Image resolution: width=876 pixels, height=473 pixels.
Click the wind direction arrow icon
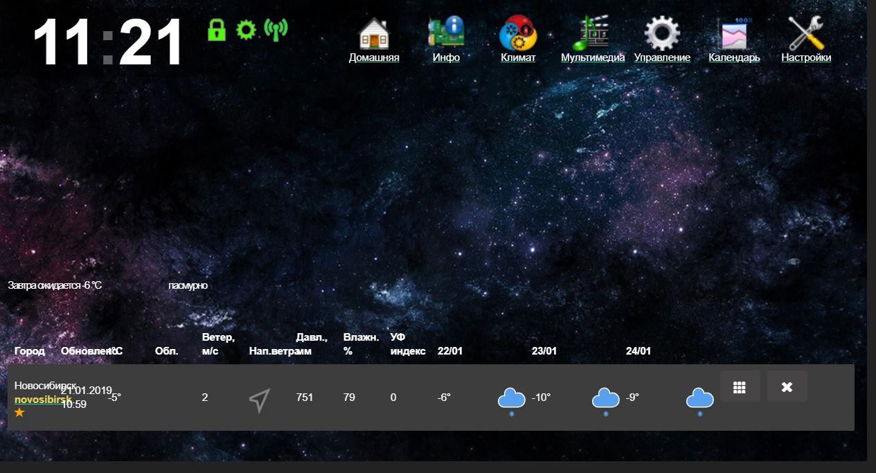click(259, 400)
